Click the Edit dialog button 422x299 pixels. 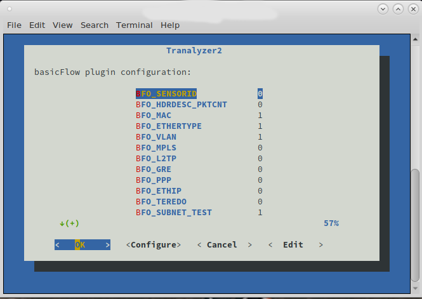296,244
